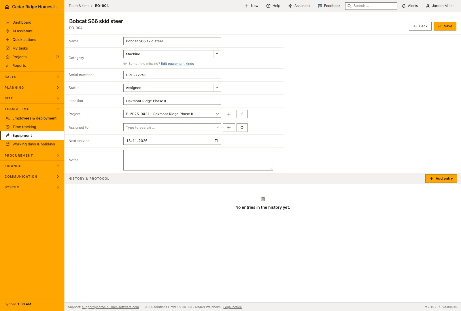This screenshot has height=311, width=461.
Task: Open Reports in the sidebar
Action: click(x=32, y=66)
